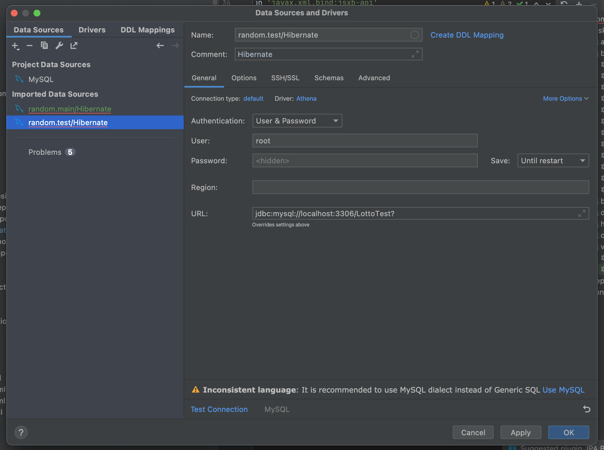Click inside the Region input field
The height and width of the screenshot is (450, 604).
pyautogui.click(x=421, y=187)
